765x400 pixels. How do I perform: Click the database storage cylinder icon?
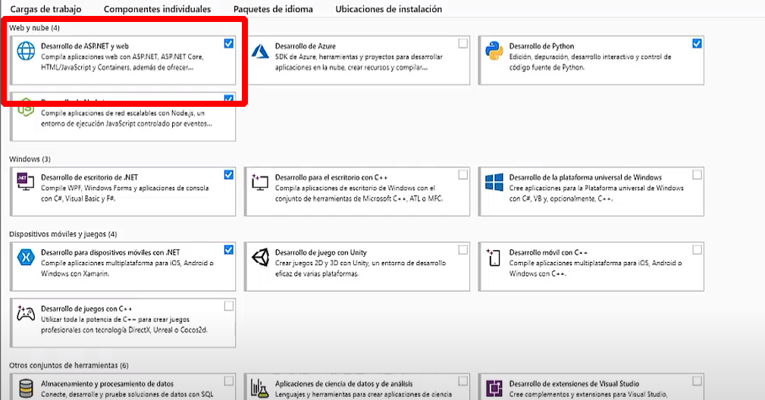pos(26,389)
